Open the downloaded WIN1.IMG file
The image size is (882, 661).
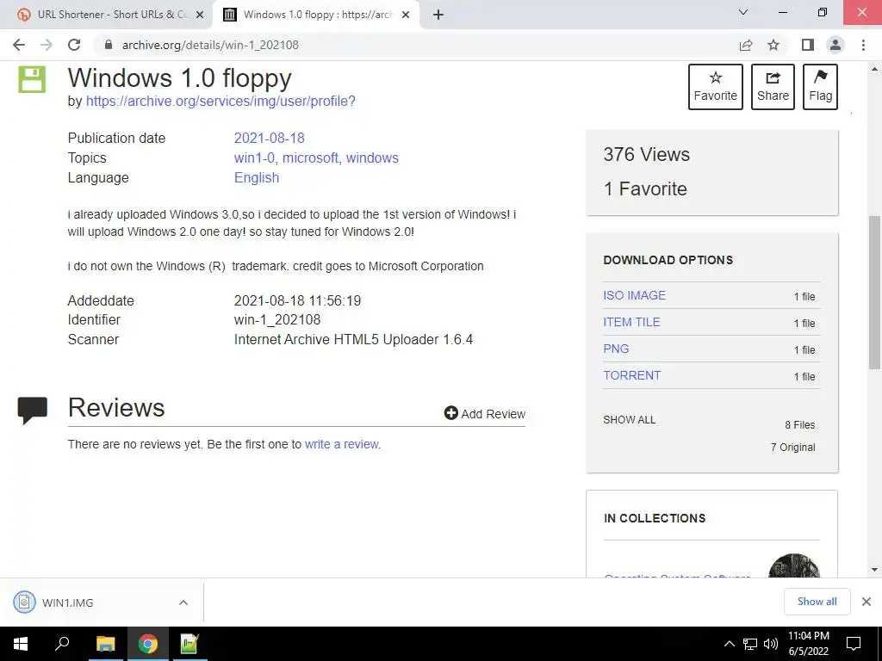click(67, 602)
